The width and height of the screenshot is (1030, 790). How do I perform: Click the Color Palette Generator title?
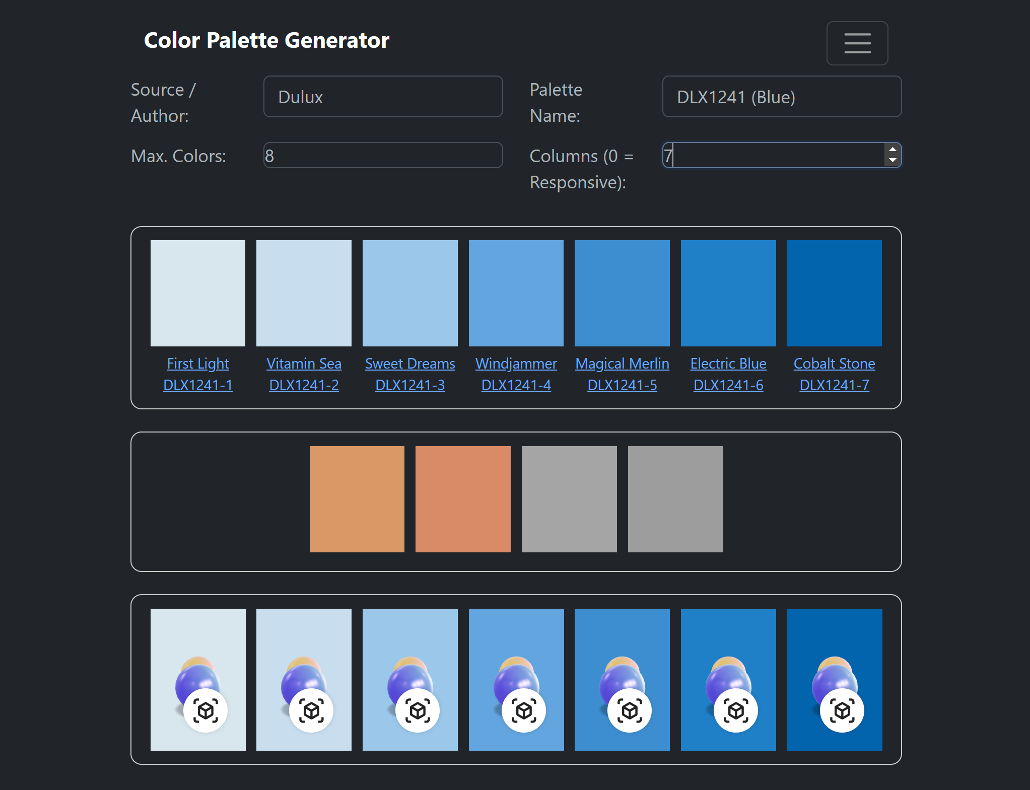[x=266, y=40]
